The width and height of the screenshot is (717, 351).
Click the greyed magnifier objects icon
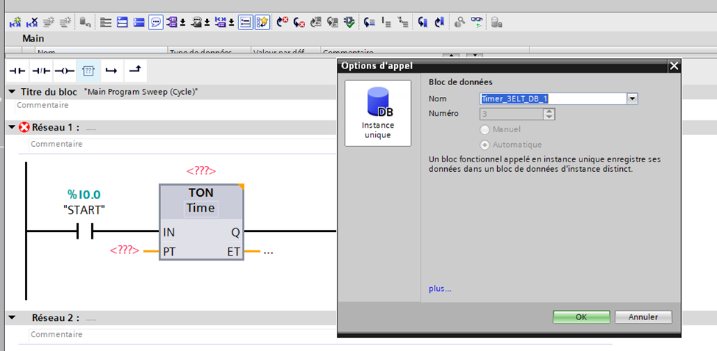(460, 22)
